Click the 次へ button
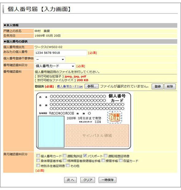 click(70, 180)
